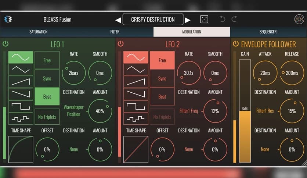Click window resize grip bottom-right corner

click(x=304, y=163)
